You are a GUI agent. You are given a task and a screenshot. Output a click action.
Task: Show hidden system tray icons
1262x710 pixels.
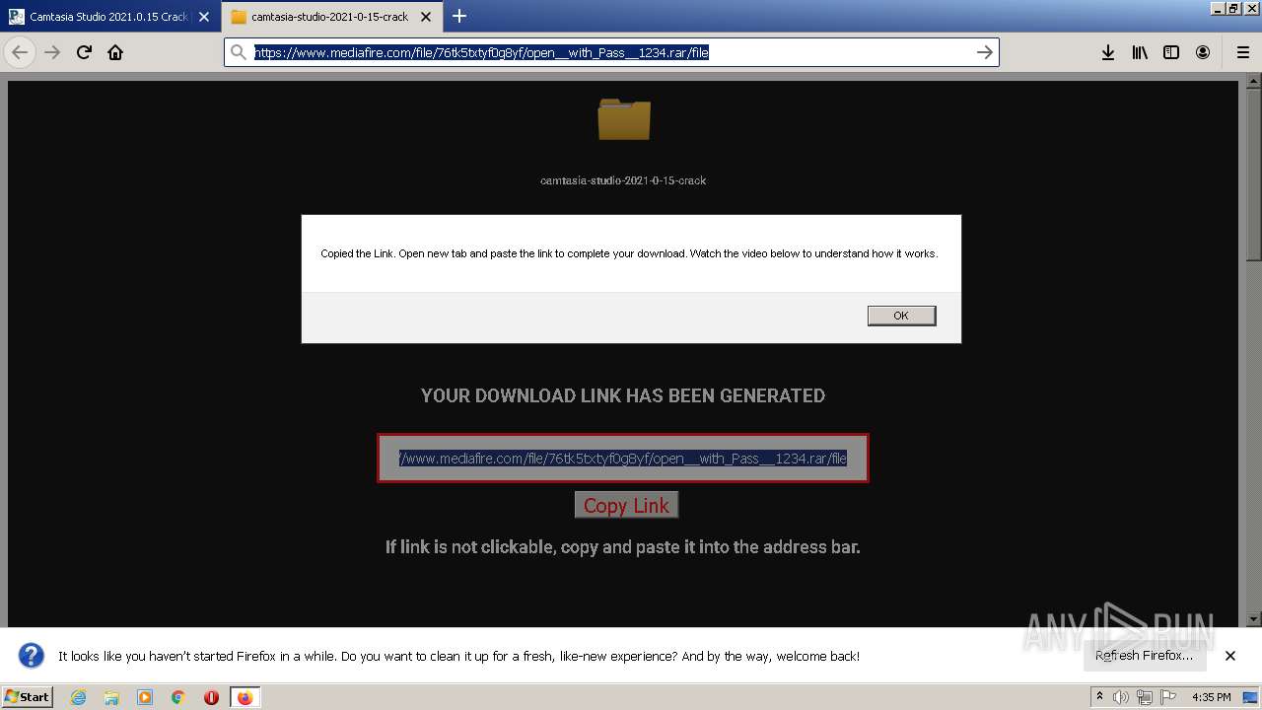point(1100,696)
